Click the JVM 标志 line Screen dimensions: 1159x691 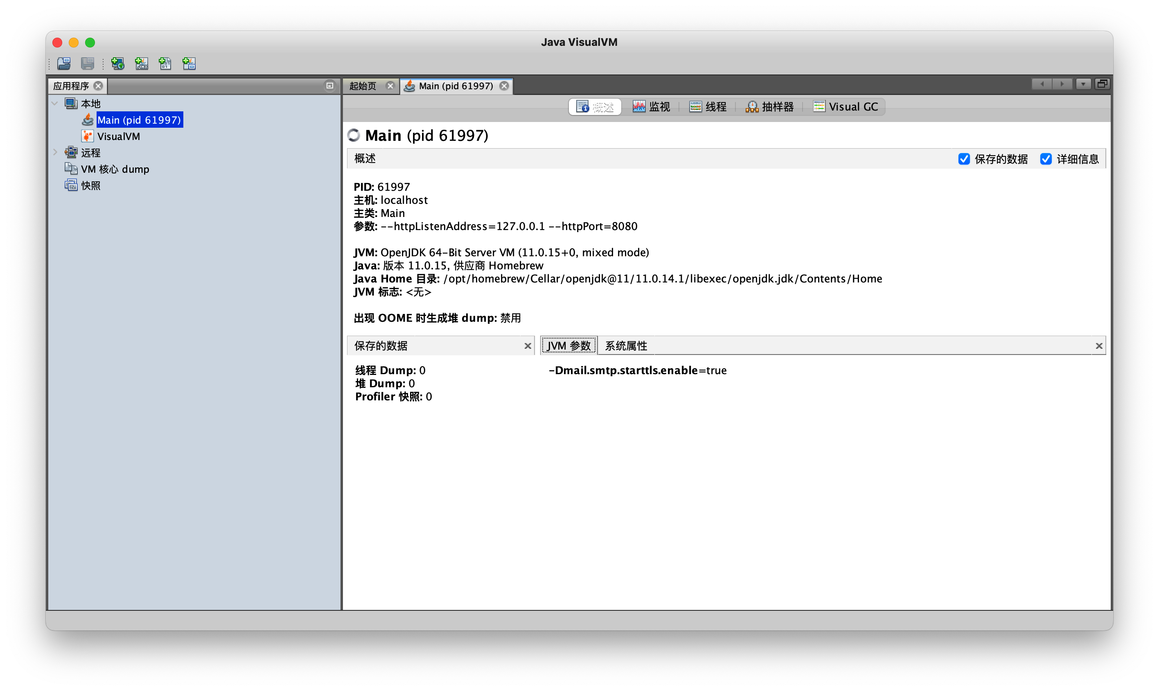point(392,291)
